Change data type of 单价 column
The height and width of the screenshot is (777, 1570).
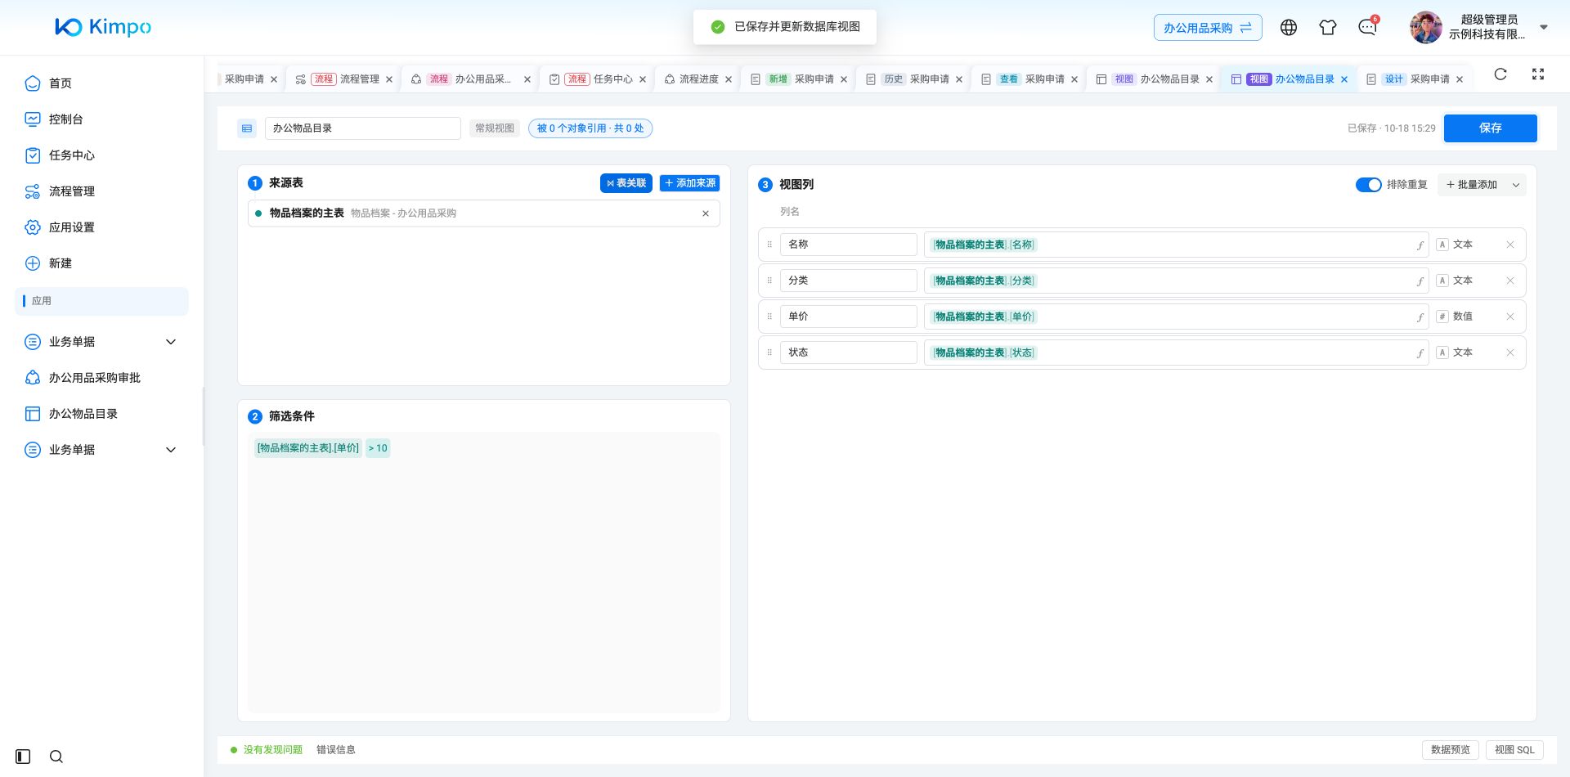click(1455, 317)
